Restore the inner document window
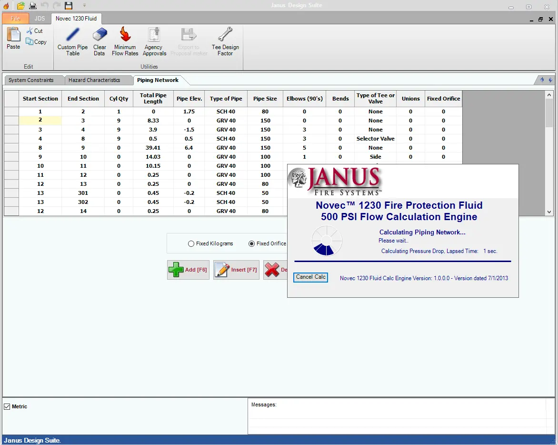558x445 pixels. [540, 19]
